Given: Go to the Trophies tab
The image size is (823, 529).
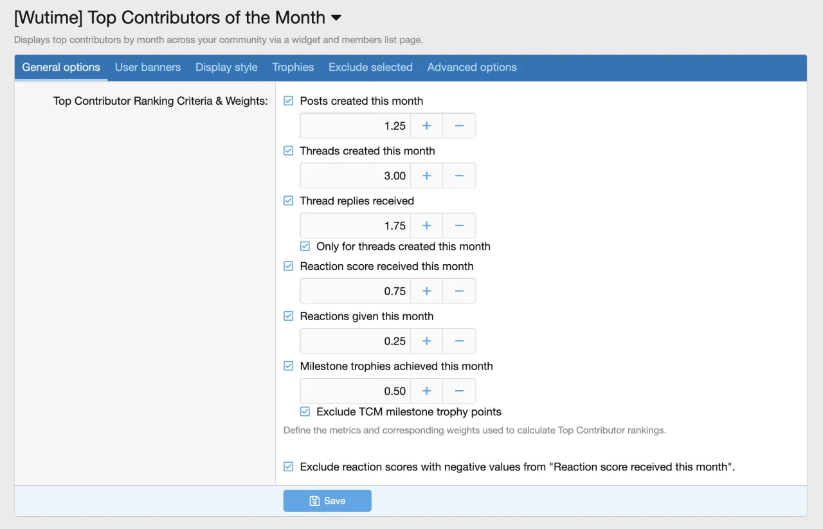Looking at the screenshot, I should pos(293,67).
